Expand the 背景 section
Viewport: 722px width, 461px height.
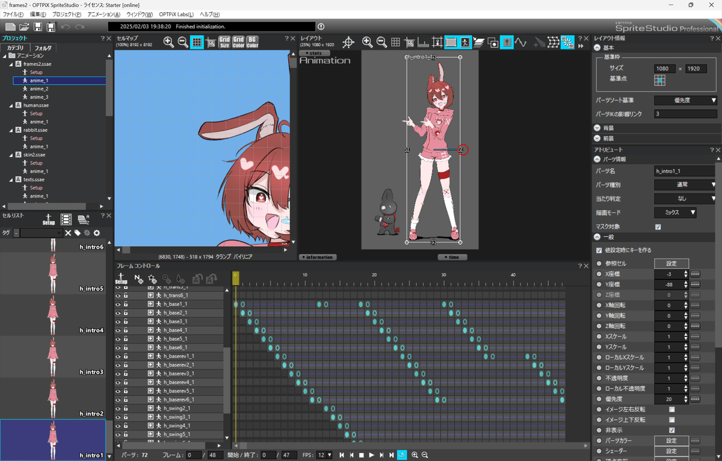[x=597, y=128]
